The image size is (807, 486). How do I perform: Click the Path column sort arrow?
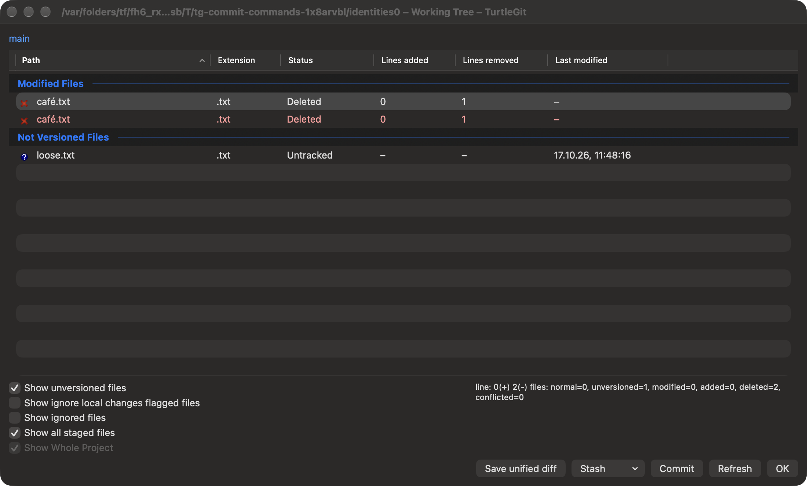(202, 61)
